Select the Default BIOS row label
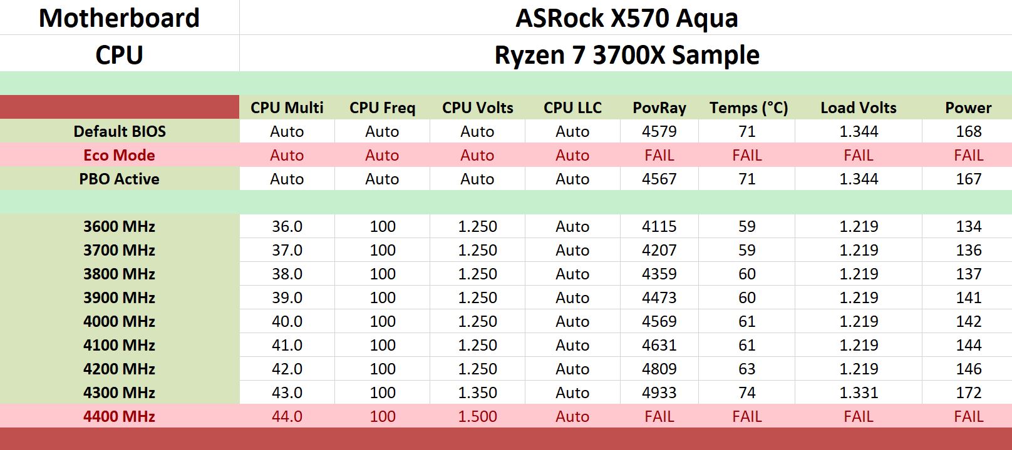Screen dimensions: 1012x450 click(x=120, y=131)
